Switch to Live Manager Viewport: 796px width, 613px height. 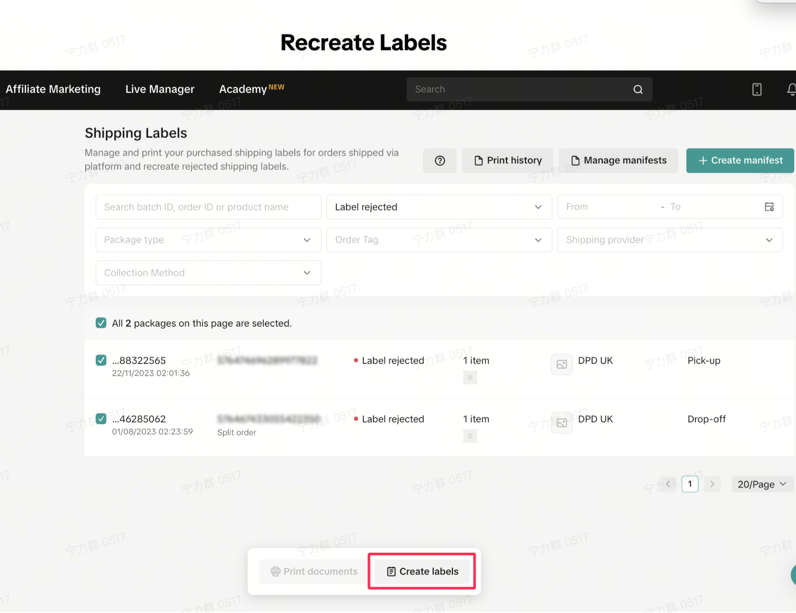pyautogui.click(x=160, y=89)
